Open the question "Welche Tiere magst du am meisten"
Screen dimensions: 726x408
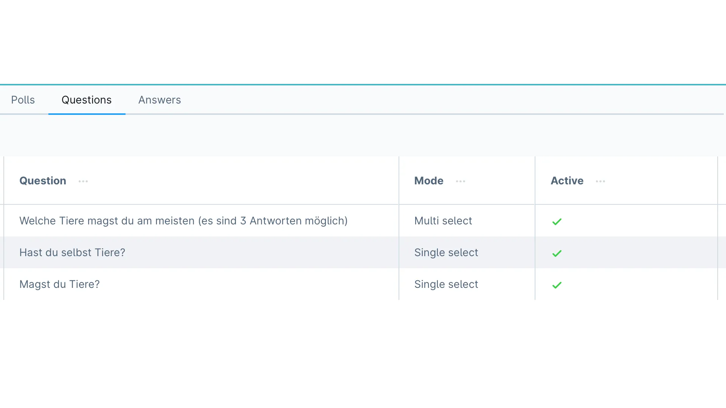point(183,221)
